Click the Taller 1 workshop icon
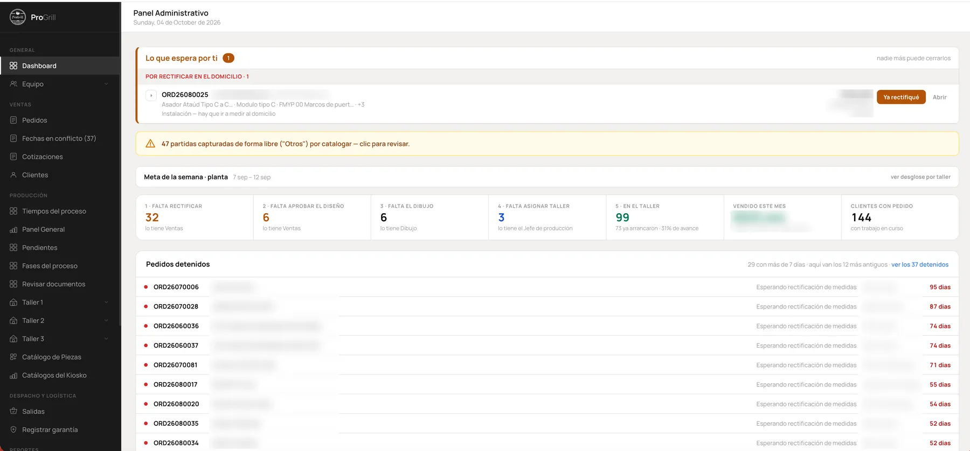970x451 pixels. [13, 302]
